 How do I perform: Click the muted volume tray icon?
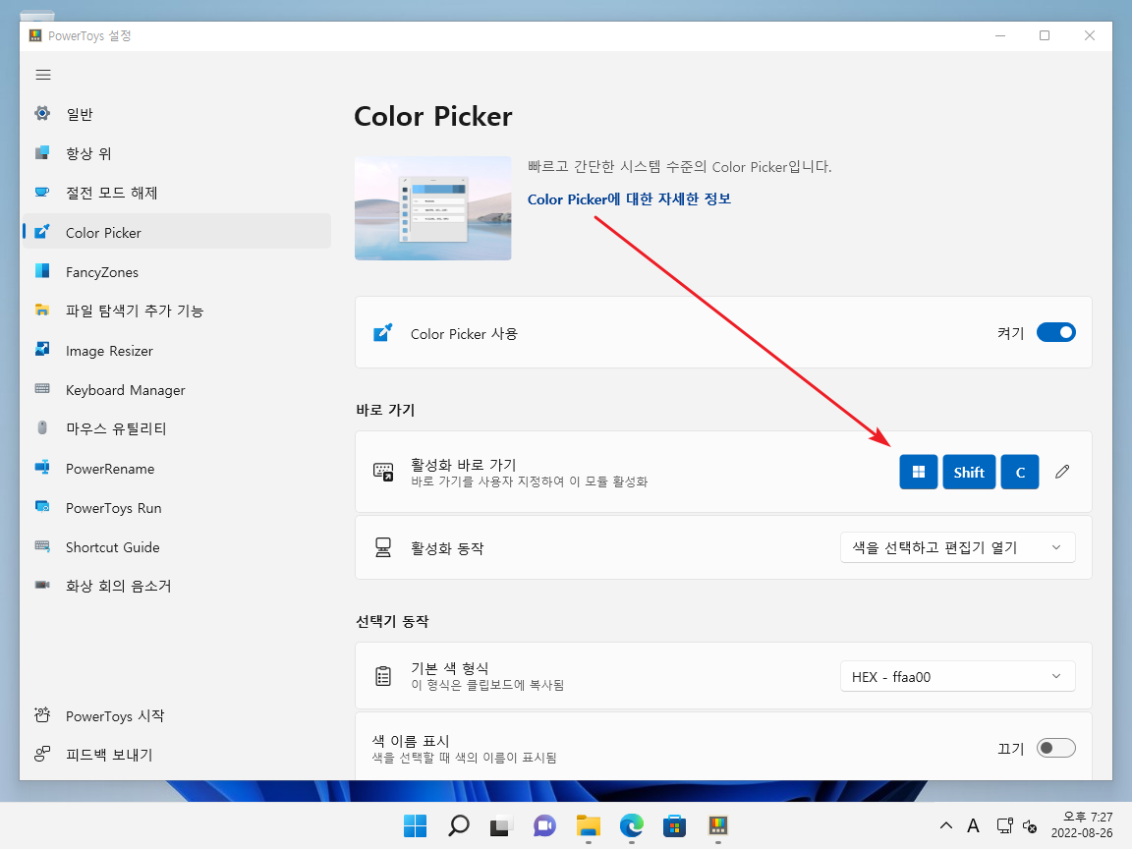click(x=1030, y=825)
